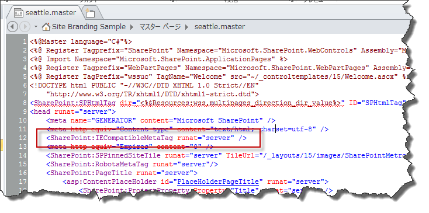Image resolution: width=429 pixels, height=213 pixels.
Task: Click line number 5 in the gutter
Action: click(25, 76)
